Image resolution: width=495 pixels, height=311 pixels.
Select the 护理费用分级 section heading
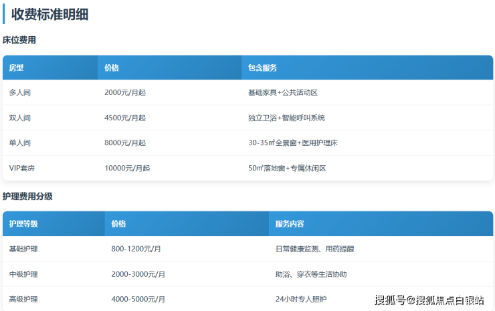(27, 197)
